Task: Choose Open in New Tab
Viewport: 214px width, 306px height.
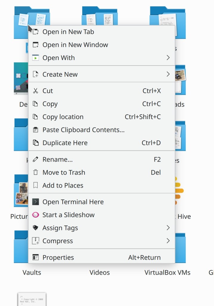Action: pyautogui.click(x=68, y=32)
